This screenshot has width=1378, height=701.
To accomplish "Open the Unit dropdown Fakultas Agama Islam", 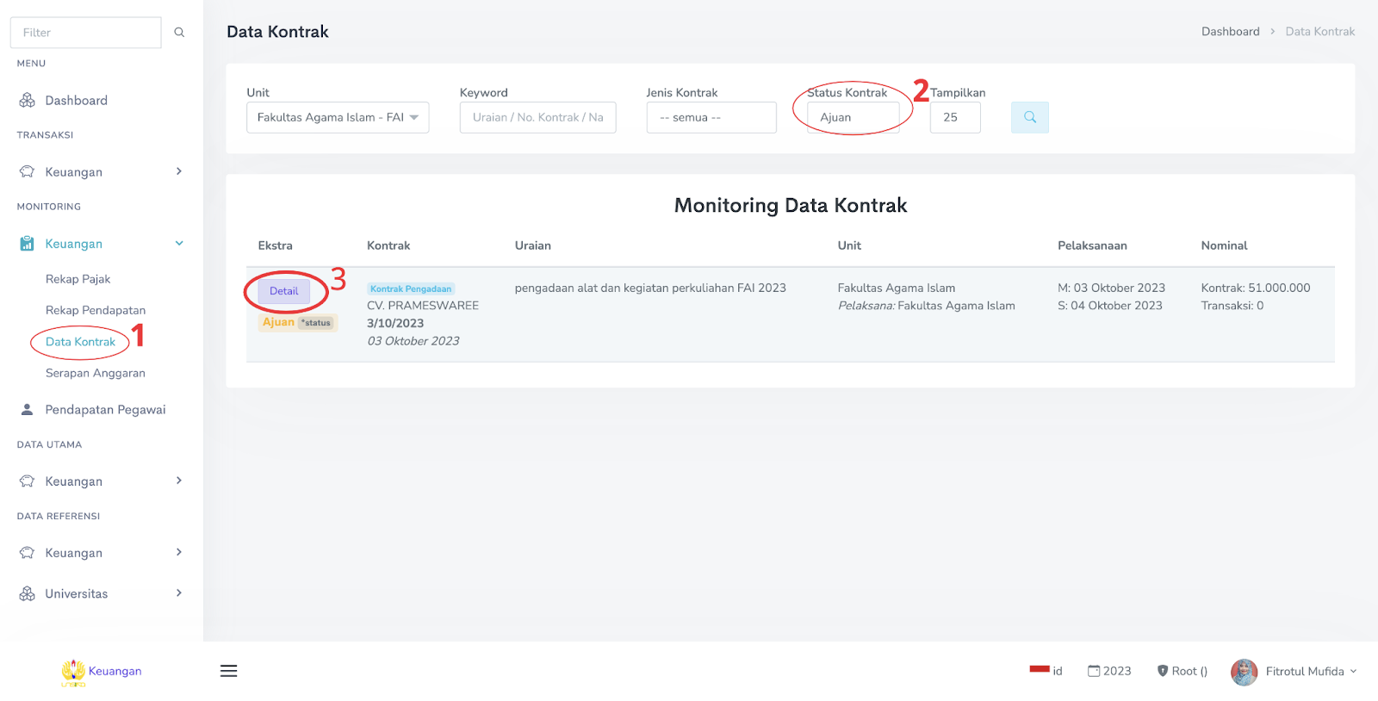I will [337, 117].
